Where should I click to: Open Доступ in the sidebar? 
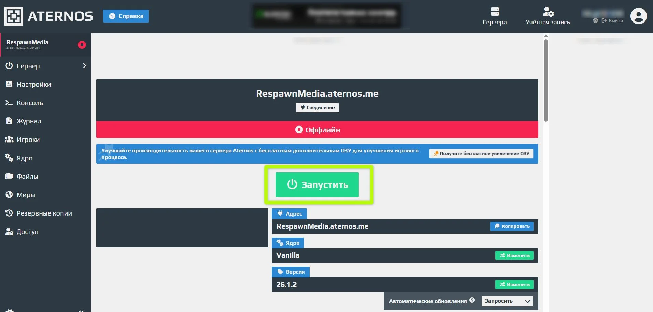point(45,232)
